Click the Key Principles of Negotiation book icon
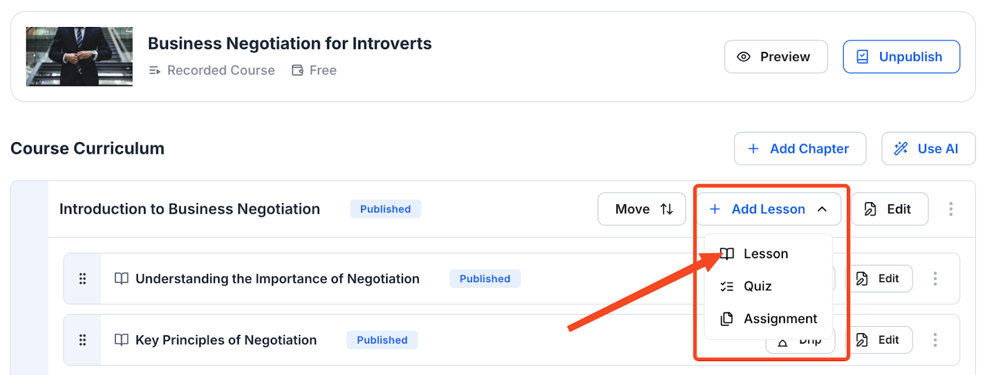The height and width of the screenshot is (375, 1003). point(122,340)
